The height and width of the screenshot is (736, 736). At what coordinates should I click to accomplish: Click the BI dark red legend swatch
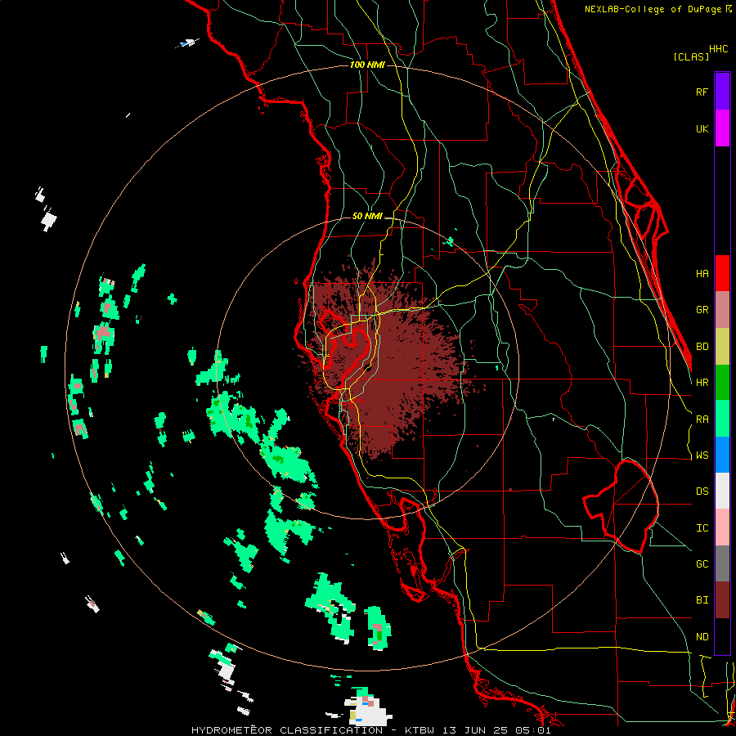(x=722, y=600)
